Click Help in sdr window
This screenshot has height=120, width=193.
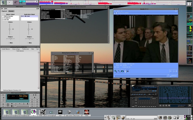click(x=33, y=49)
